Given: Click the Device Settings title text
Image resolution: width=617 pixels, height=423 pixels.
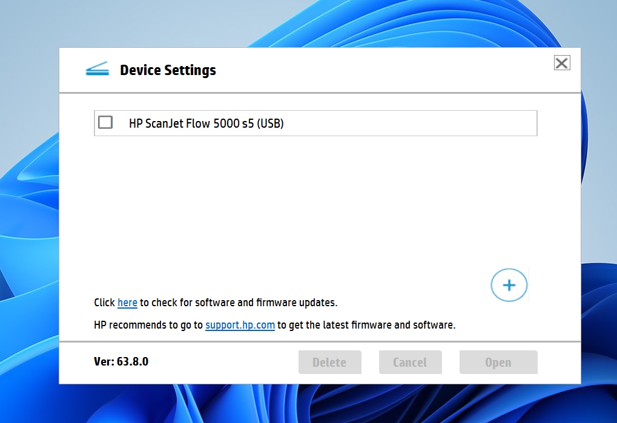Looking at the screenshot, I should 168,70.
